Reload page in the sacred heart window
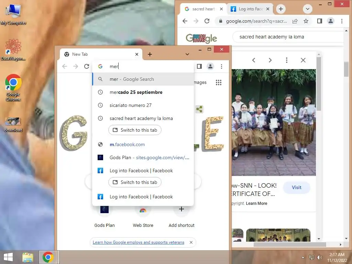This screenshot has width=352, height=264. click(x=207, y=21)
